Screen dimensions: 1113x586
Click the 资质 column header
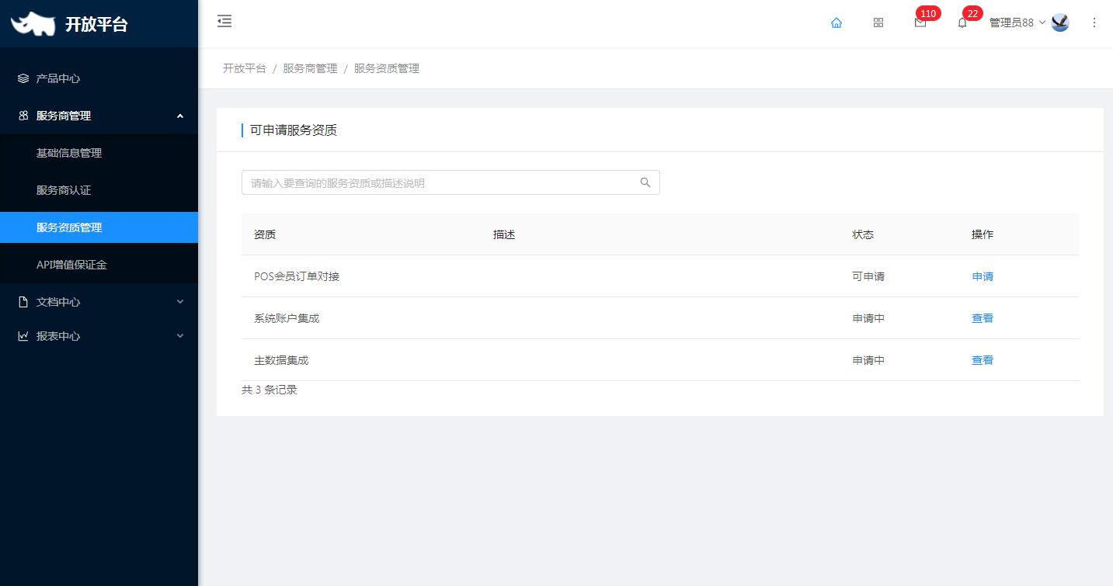tap(265, 234)
